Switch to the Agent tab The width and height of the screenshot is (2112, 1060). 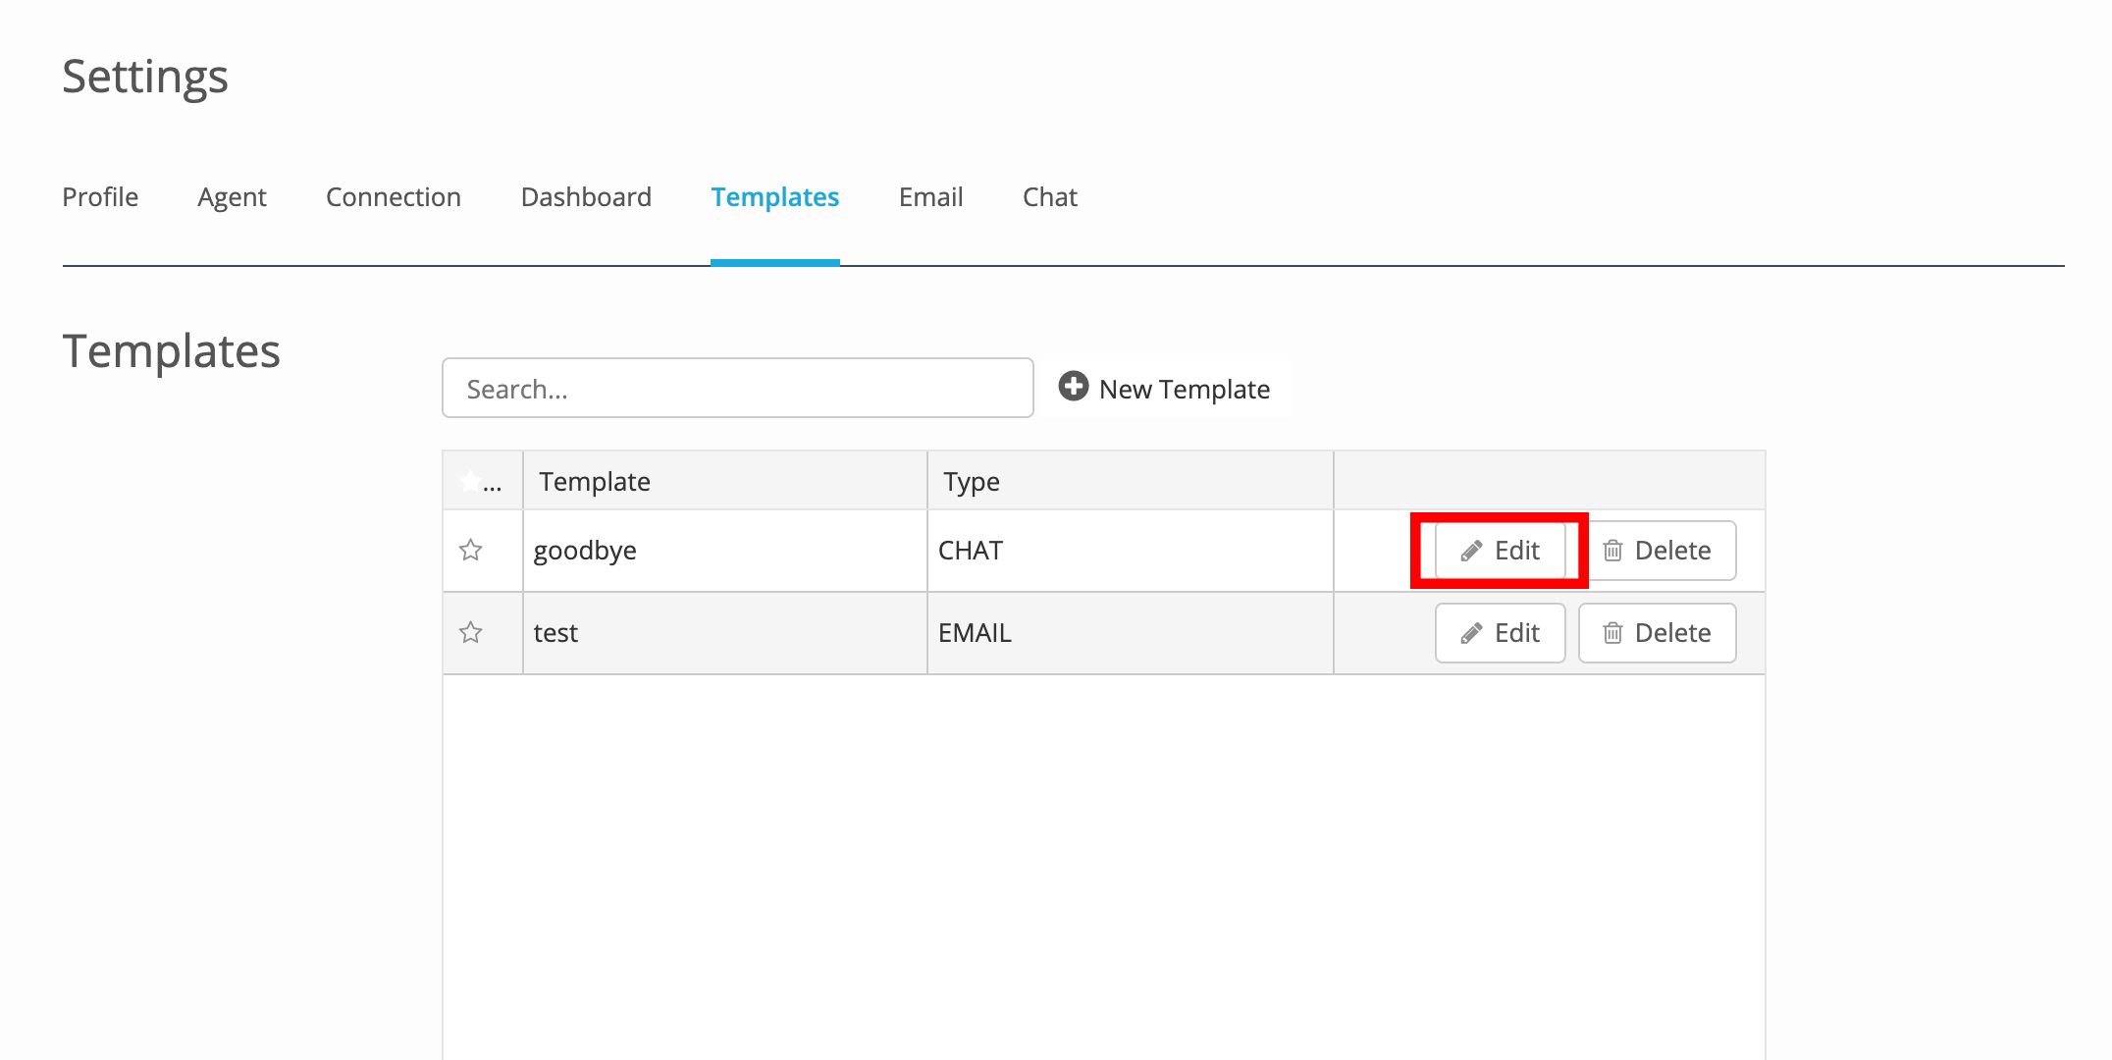[232, 197]
